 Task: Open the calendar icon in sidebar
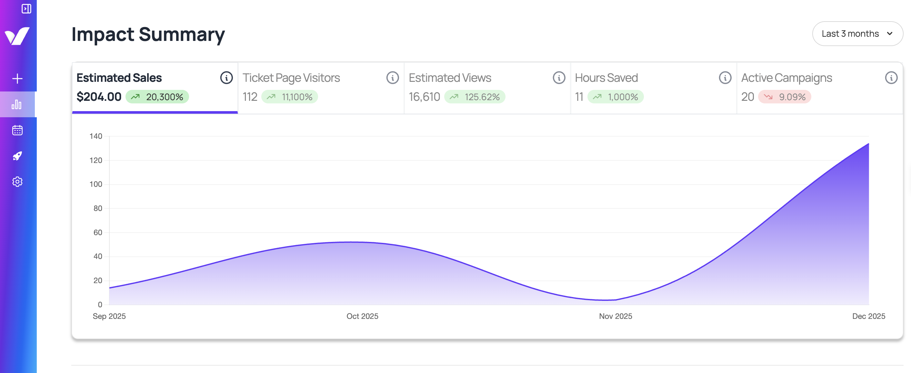coord(17,130)
